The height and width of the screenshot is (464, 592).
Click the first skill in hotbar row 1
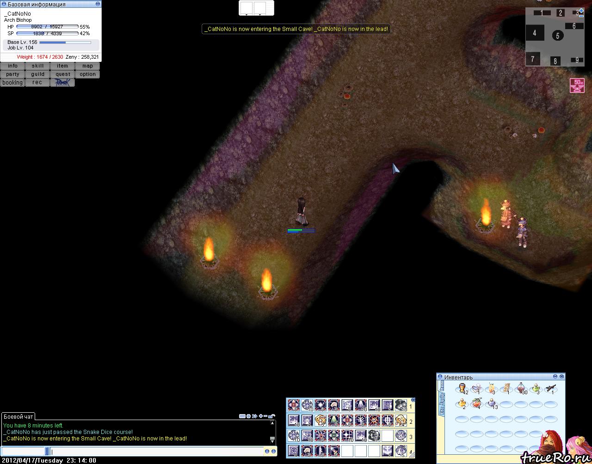(294, 405)
